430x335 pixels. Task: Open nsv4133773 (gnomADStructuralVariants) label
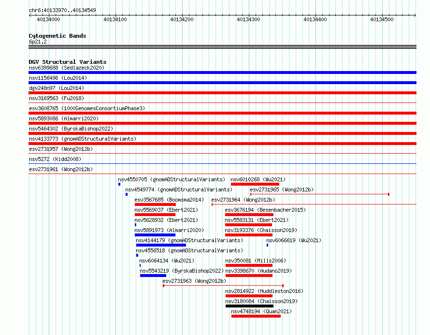click(x=83, y=139)
